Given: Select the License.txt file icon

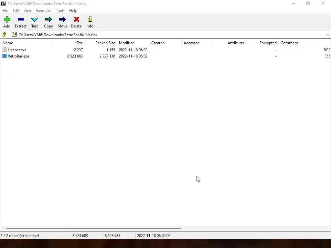Looking at the screenshot, I should [5, 50].
